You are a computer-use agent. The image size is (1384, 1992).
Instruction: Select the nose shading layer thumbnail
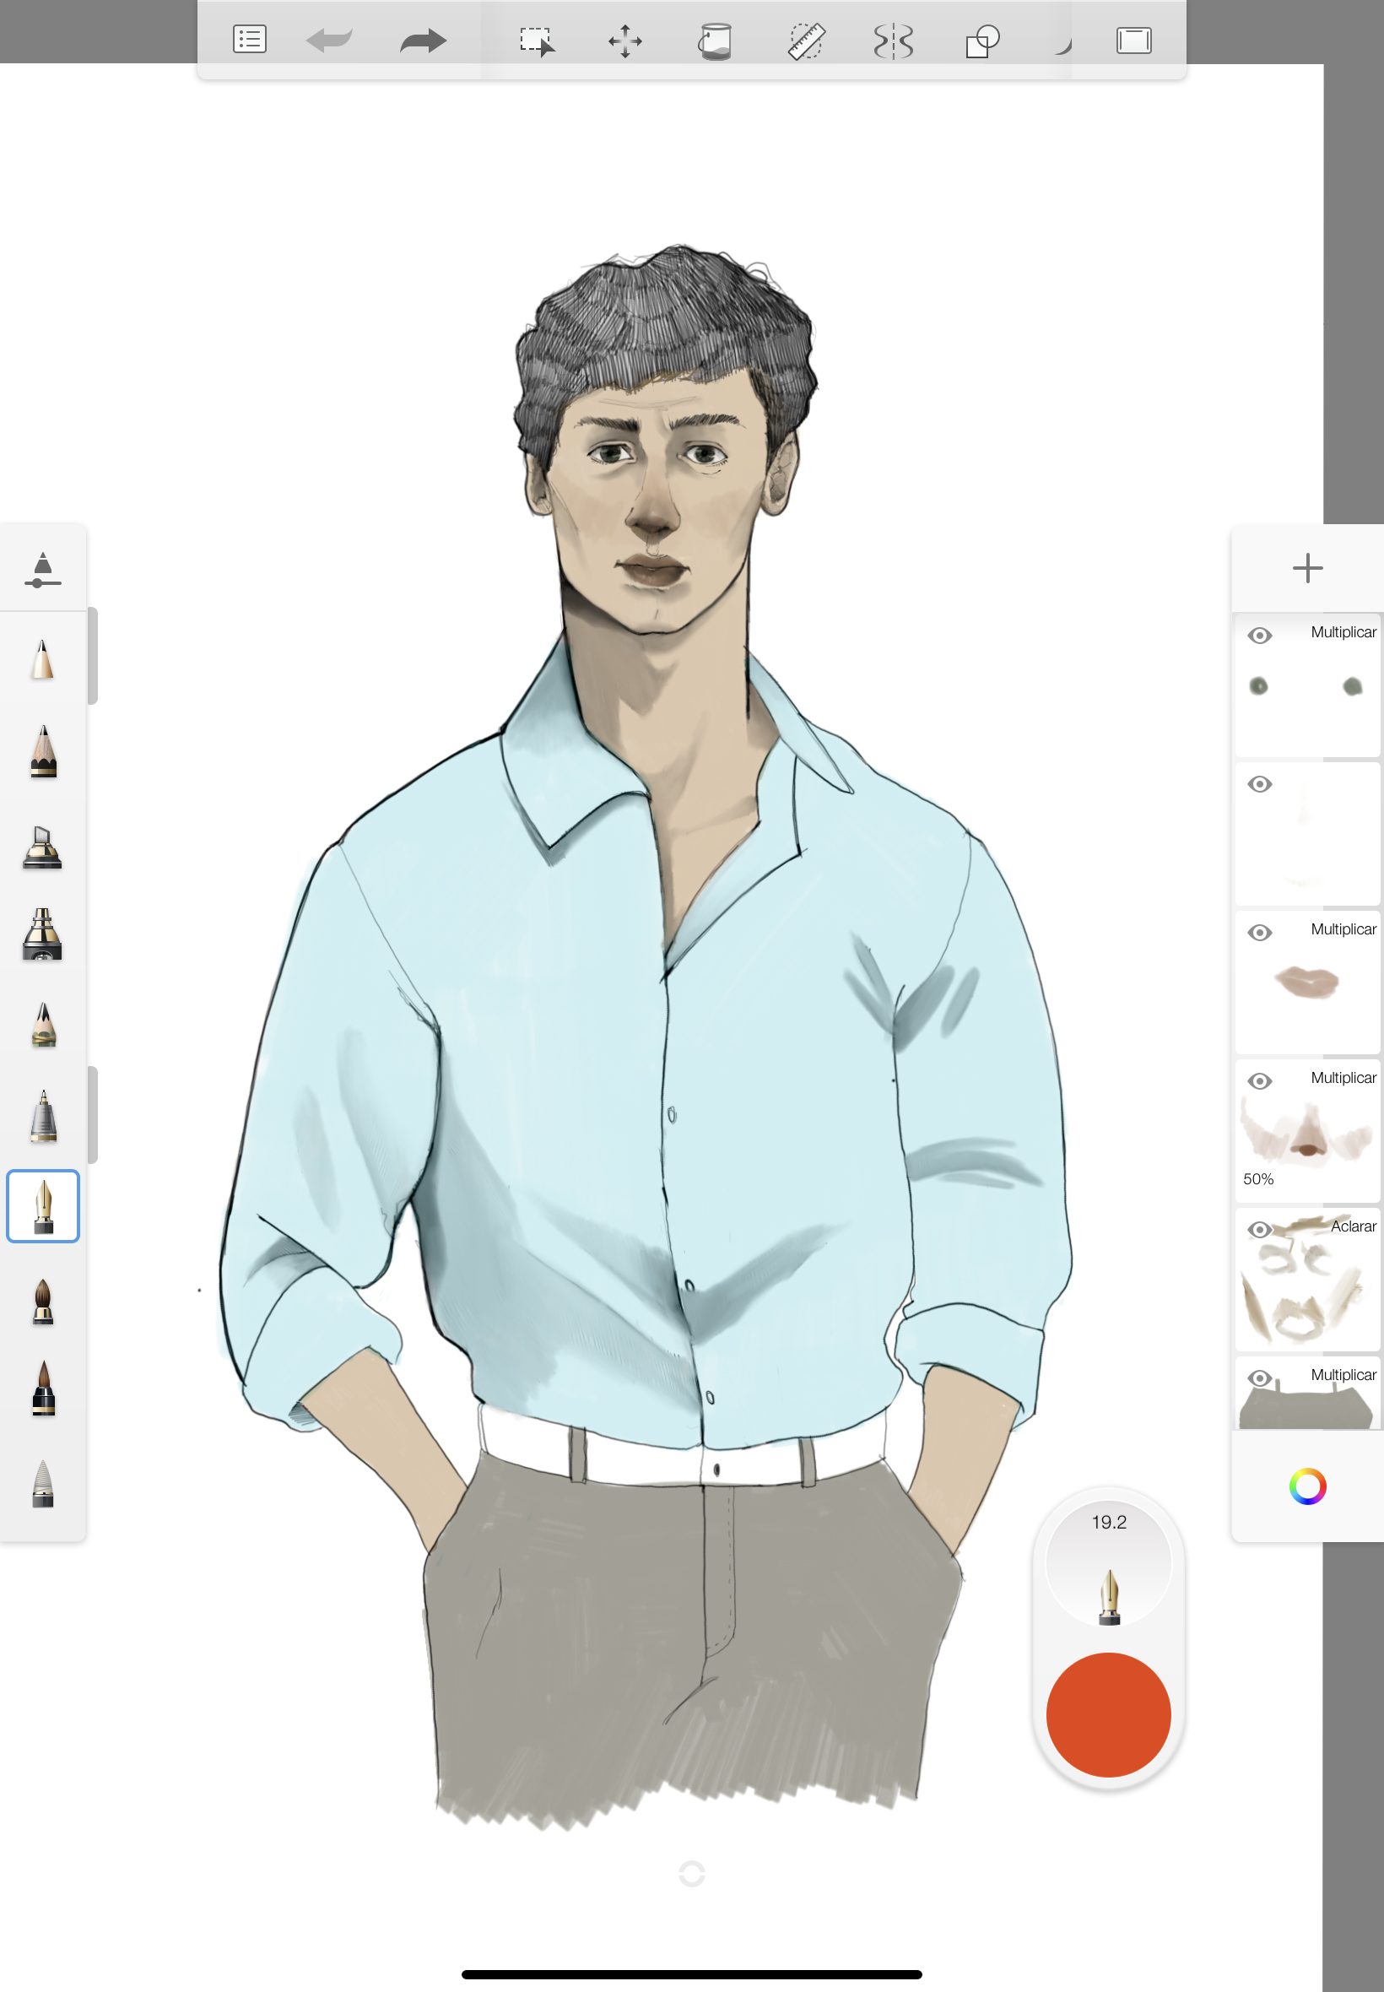pyautogui.click(x=1307, y=1132)
